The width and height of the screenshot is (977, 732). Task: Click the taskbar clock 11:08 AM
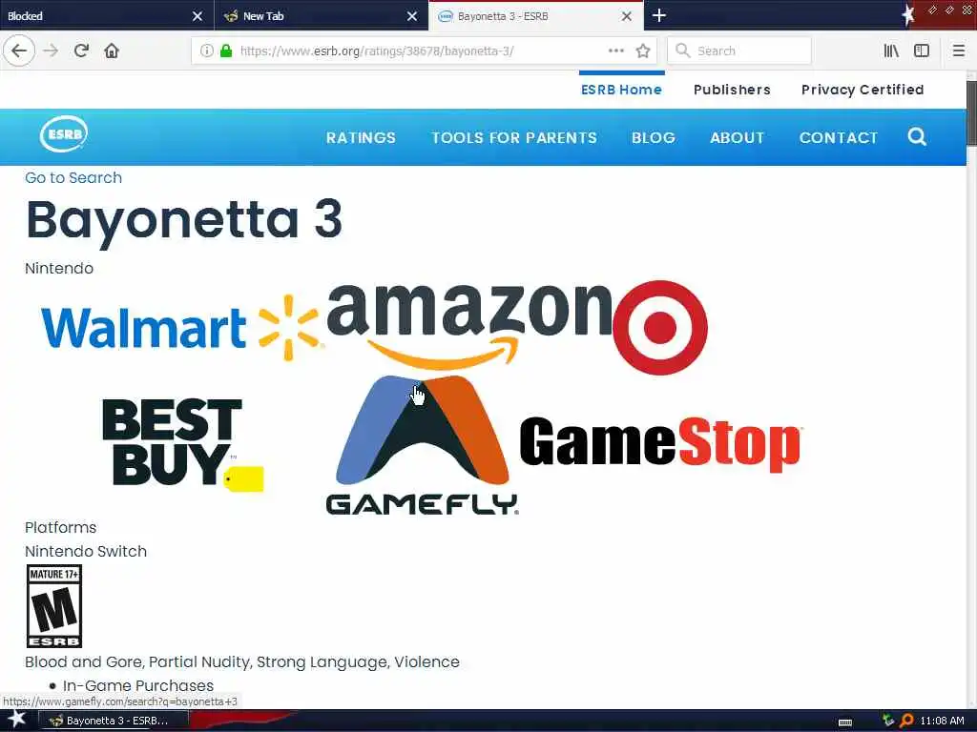[x=942, y=721]
